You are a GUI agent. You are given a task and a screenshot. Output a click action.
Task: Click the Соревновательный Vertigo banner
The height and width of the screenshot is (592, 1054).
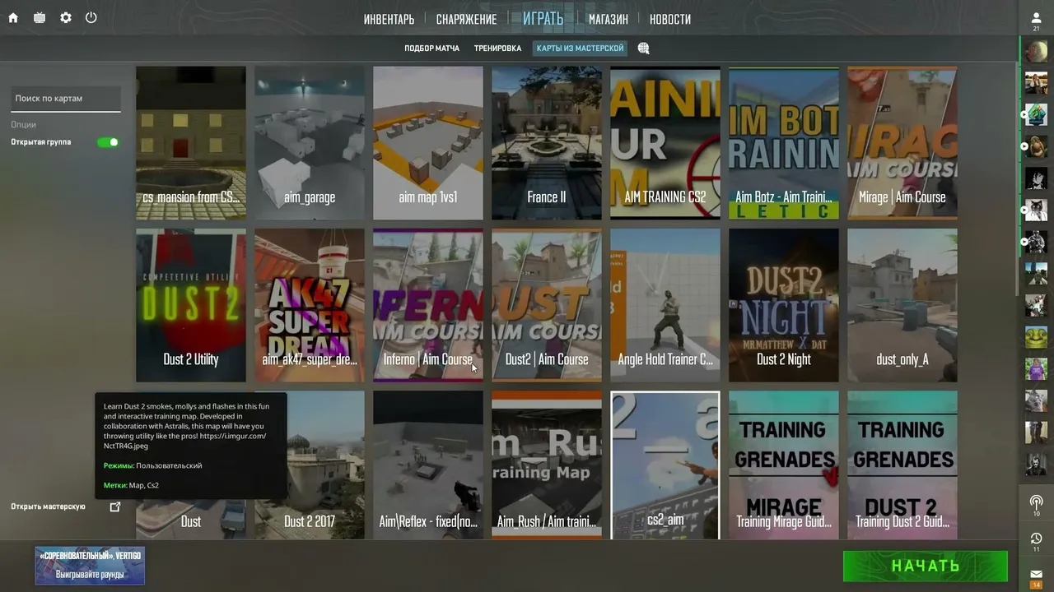point(90,566)
